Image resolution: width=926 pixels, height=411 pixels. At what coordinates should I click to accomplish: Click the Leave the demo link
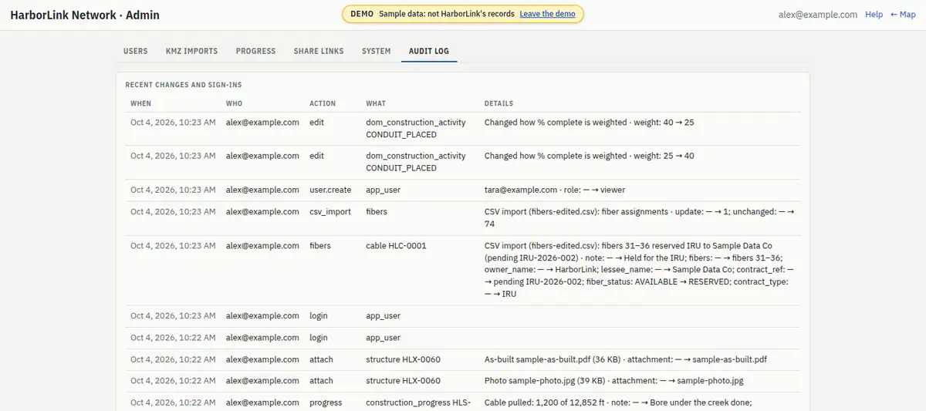pos(547,15)
